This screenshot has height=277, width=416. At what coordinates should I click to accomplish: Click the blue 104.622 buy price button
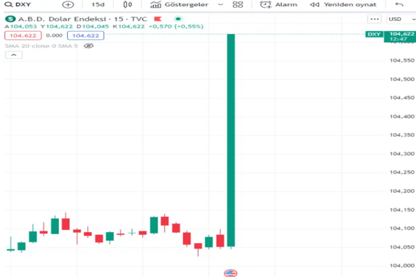click(x=85, y=35)
